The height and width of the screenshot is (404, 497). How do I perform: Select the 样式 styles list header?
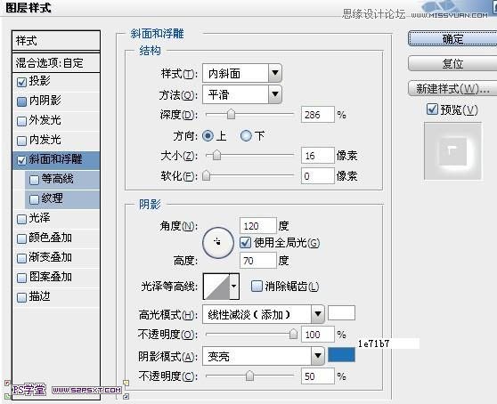click(x=56, y=41)
